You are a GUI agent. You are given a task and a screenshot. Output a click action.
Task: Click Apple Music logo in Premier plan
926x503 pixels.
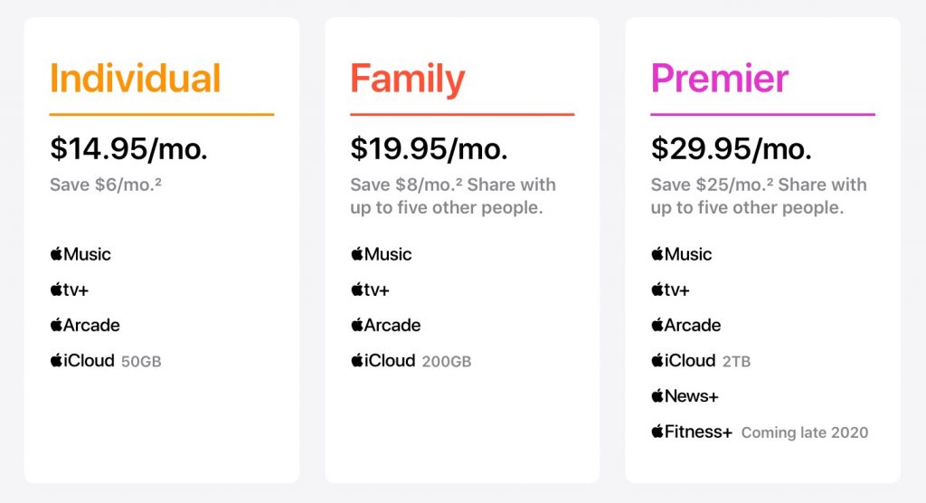(x=682, y=254)
